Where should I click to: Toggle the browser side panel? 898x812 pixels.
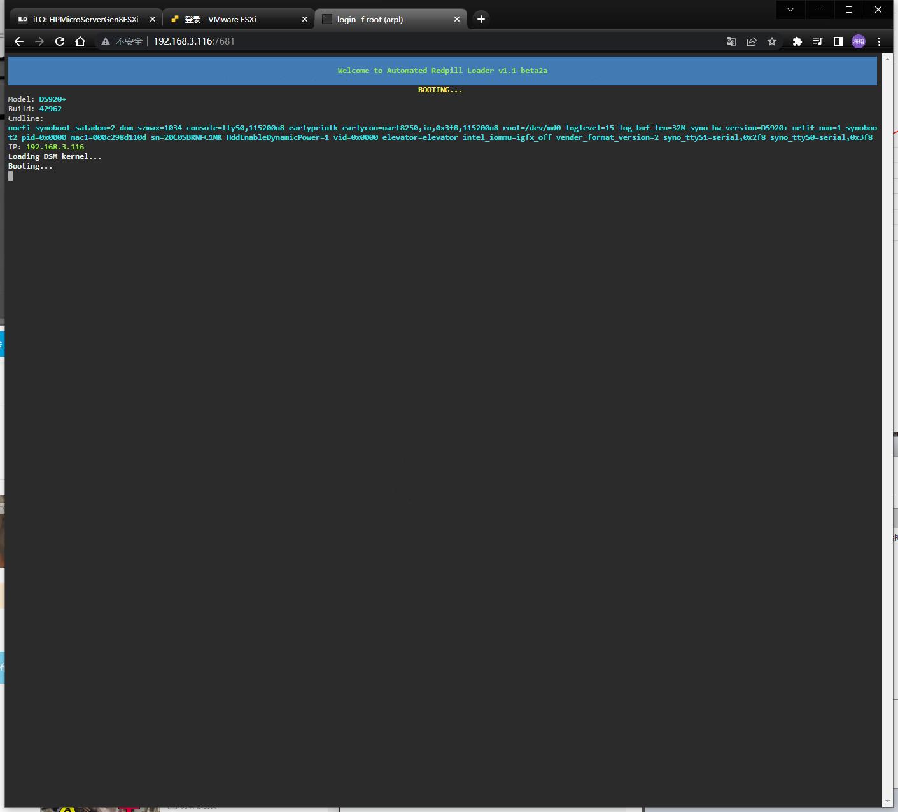(838, 41)
